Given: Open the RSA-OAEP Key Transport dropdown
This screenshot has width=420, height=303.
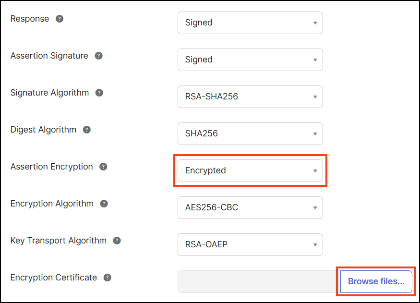Looking at the screenshot, I should pyautogui.click(x=250, y=244).
